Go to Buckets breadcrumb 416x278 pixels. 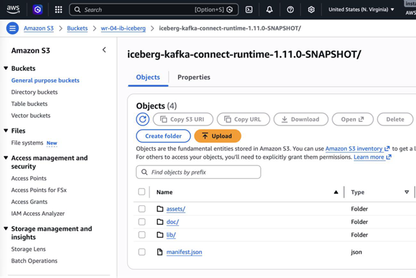pos(77,29)
